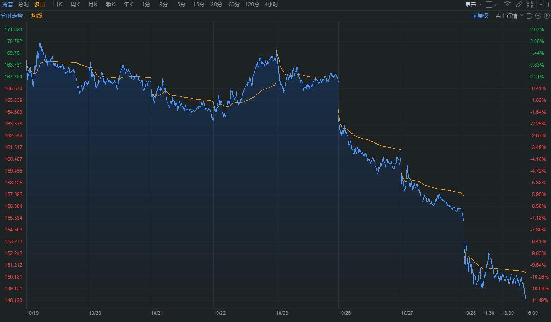Switch to 周K weekly candlestick tab
The height and width of the screenshot is (322, 551).
point(75,5)
